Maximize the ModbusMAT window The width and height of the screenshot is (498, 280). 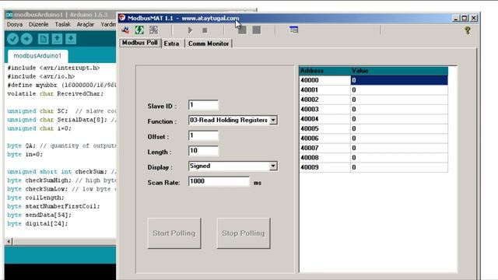tap(465, 18)
